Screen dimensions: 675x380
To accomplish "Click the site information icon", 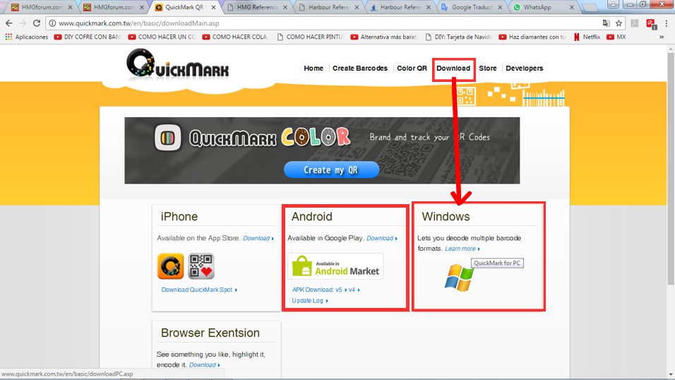I will (x=52, y=23).
